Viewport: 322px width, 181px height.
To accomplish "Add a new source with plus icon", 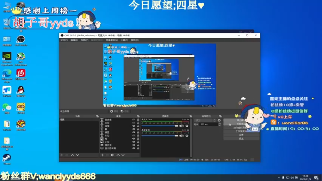I will coord(102,155).
